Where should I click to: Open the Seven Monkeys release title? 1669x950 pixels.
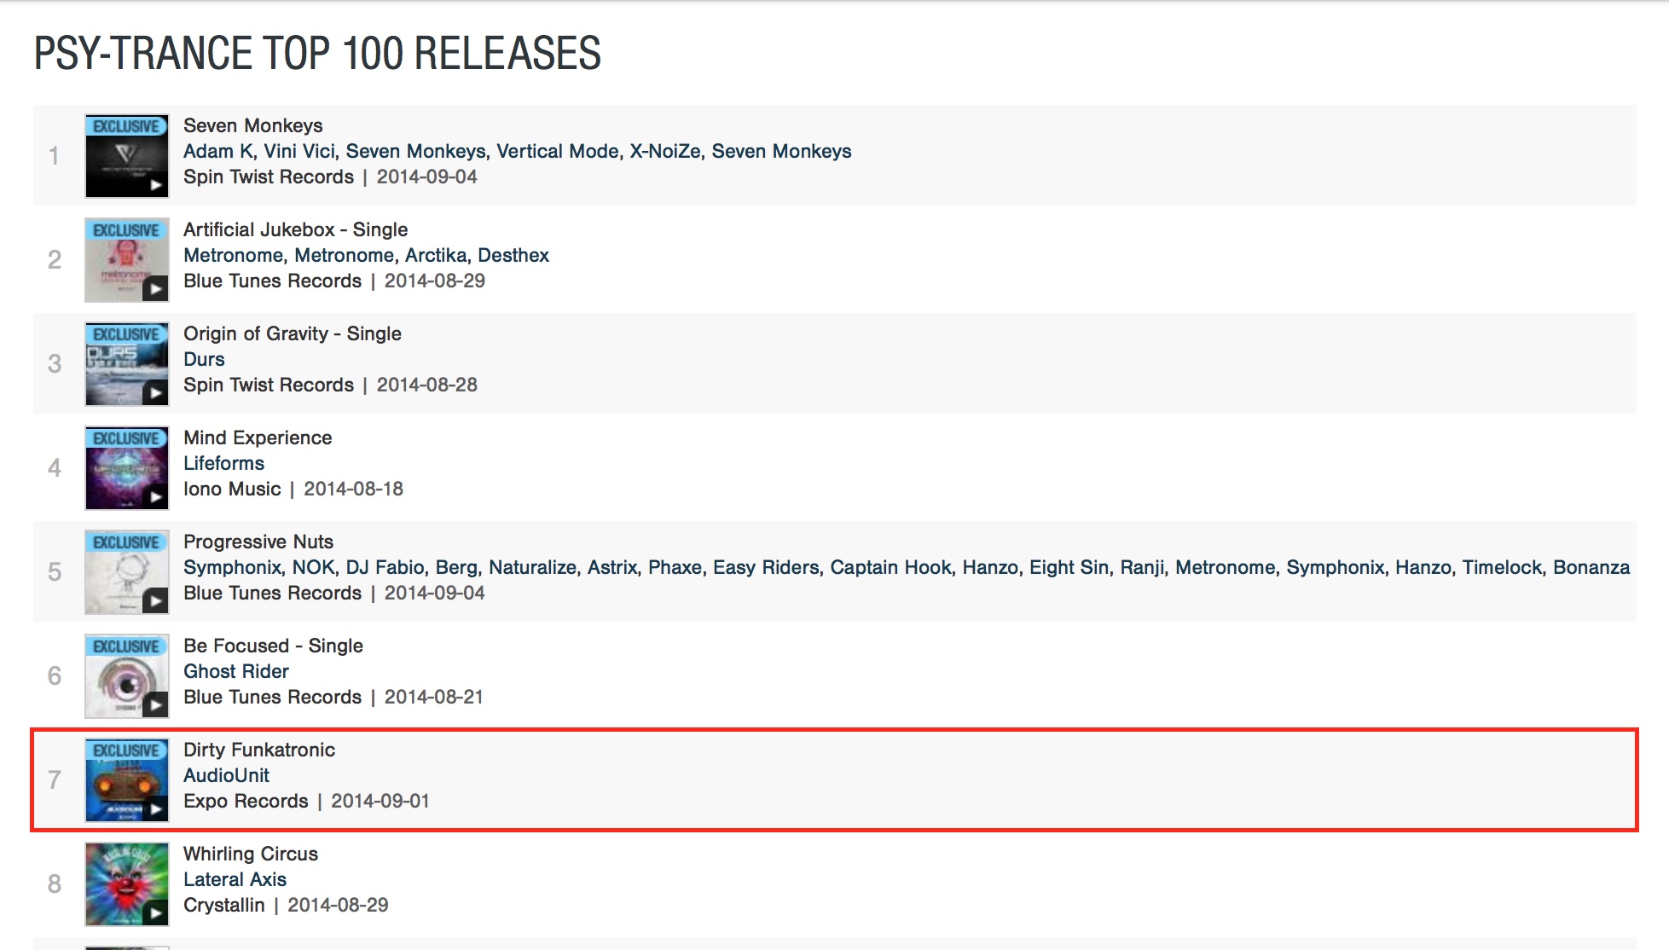coord(252,125)
